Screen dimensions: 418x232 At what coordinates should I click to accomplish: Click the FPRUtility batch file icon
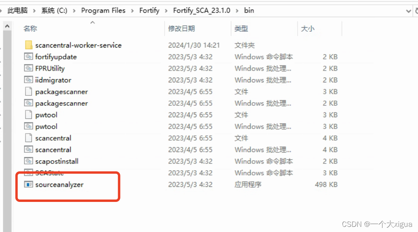(28, 68)
